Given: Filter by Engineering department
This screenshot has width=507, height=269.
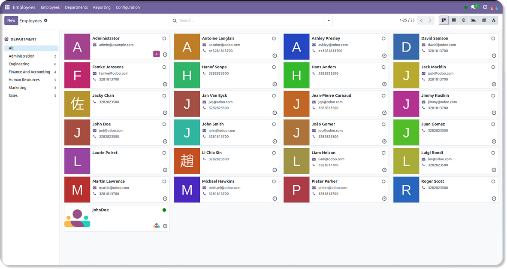Looking at the screenshot, I should (x=19, y=64).
